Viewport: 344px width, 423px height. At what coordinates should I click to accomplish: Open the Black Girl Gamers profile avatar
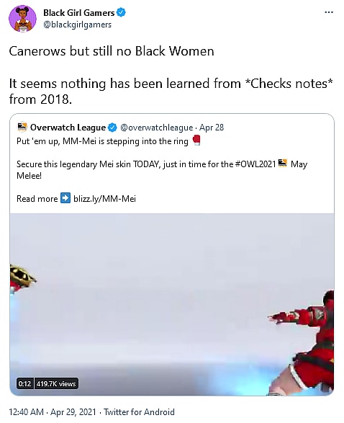[x=22, y=18]
